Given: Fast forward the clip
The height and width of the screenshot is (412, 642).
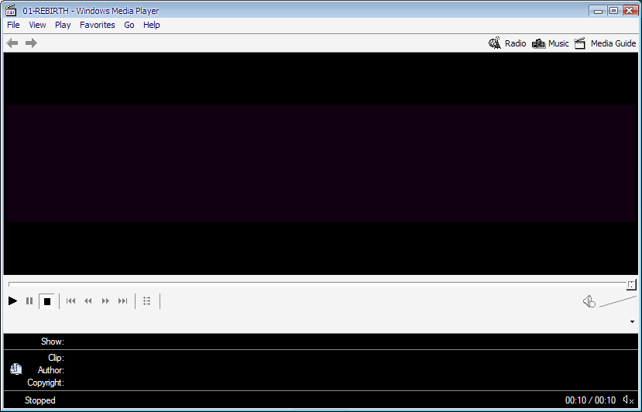Looking at the screenshot, I should (x=105, y=301).
